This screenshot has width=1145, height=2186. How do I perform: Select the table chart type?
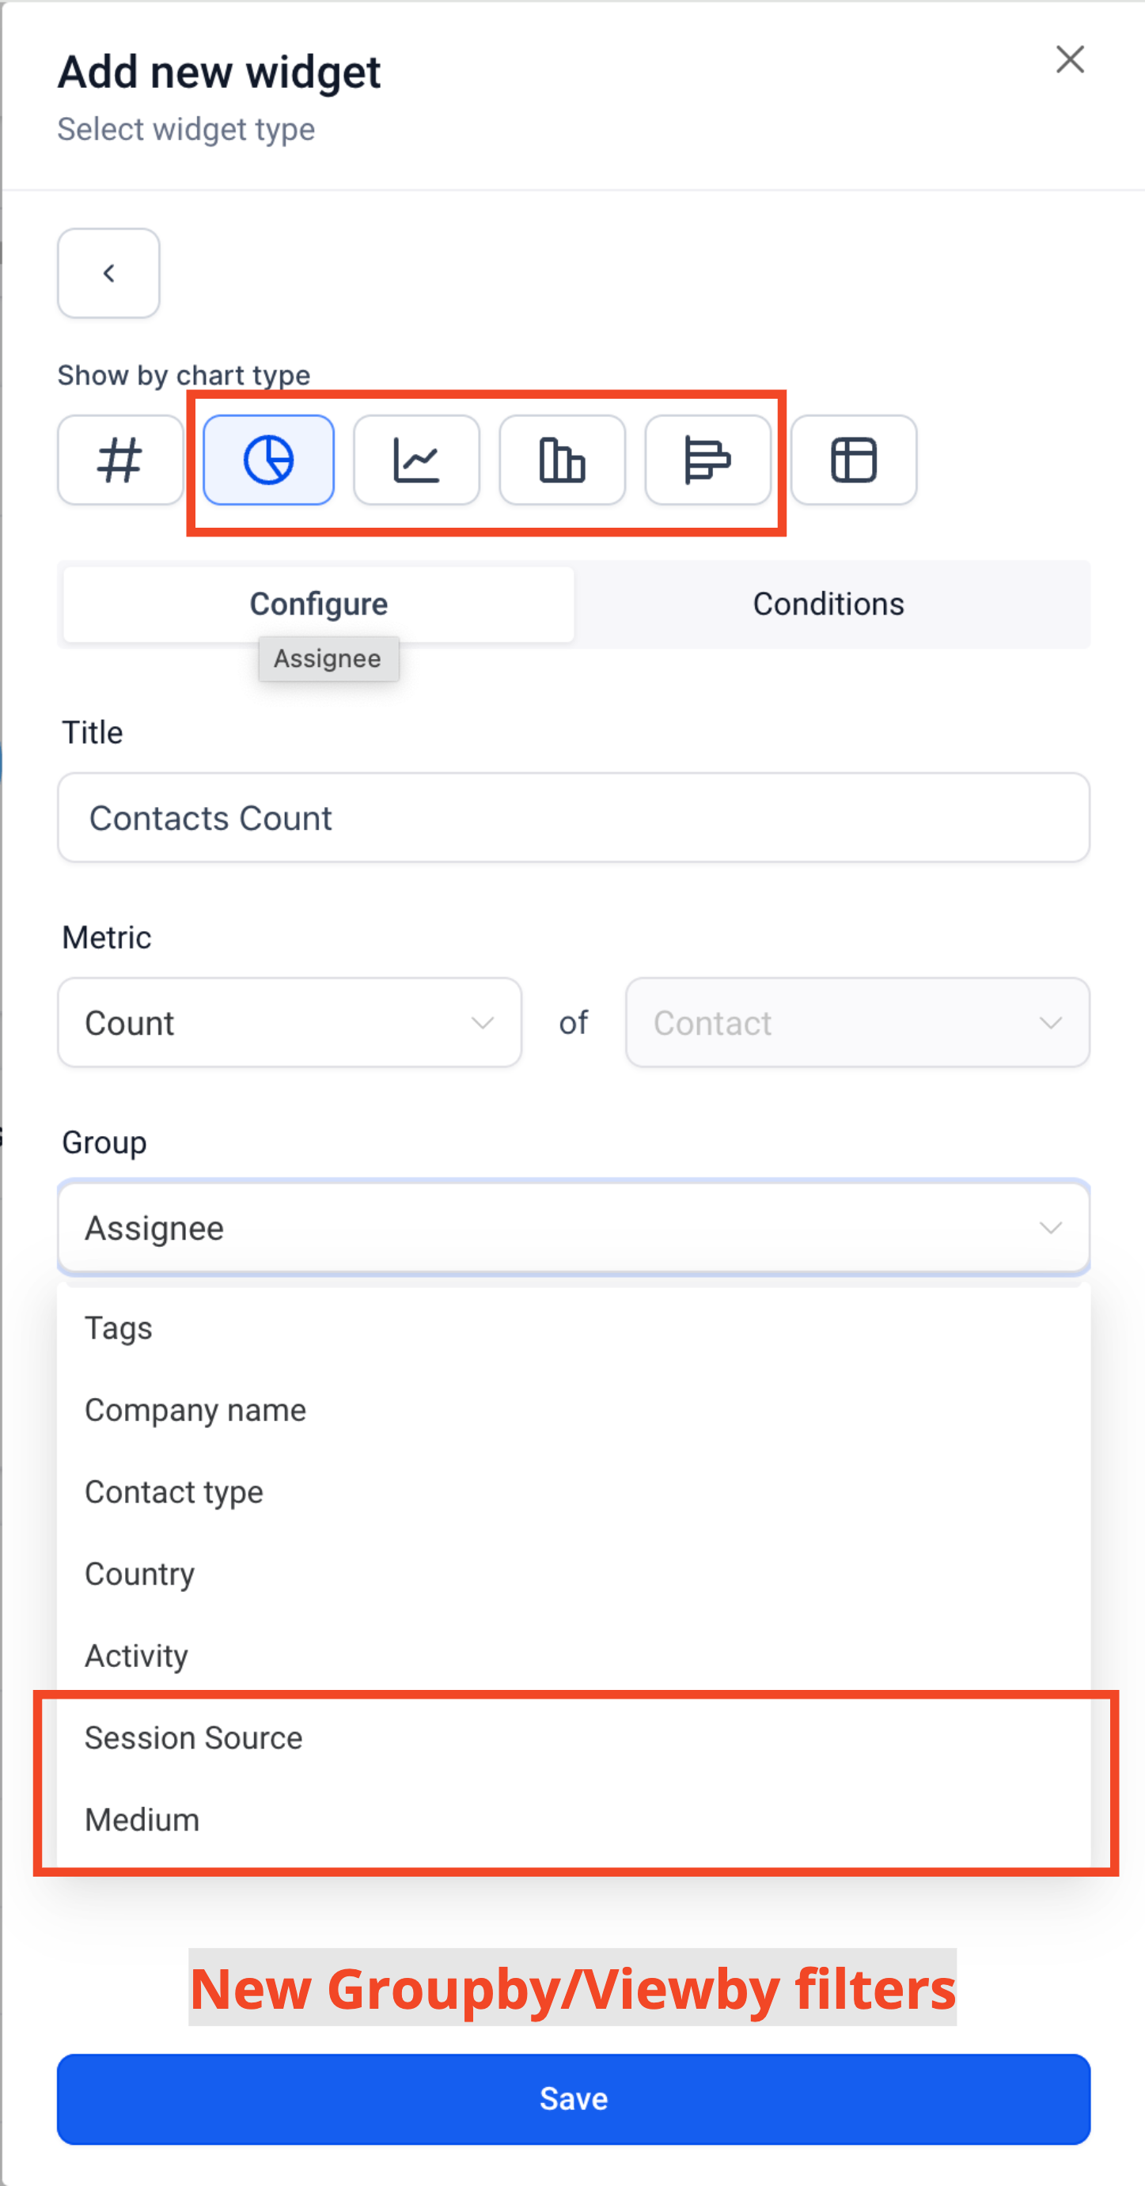pos(853,460)
